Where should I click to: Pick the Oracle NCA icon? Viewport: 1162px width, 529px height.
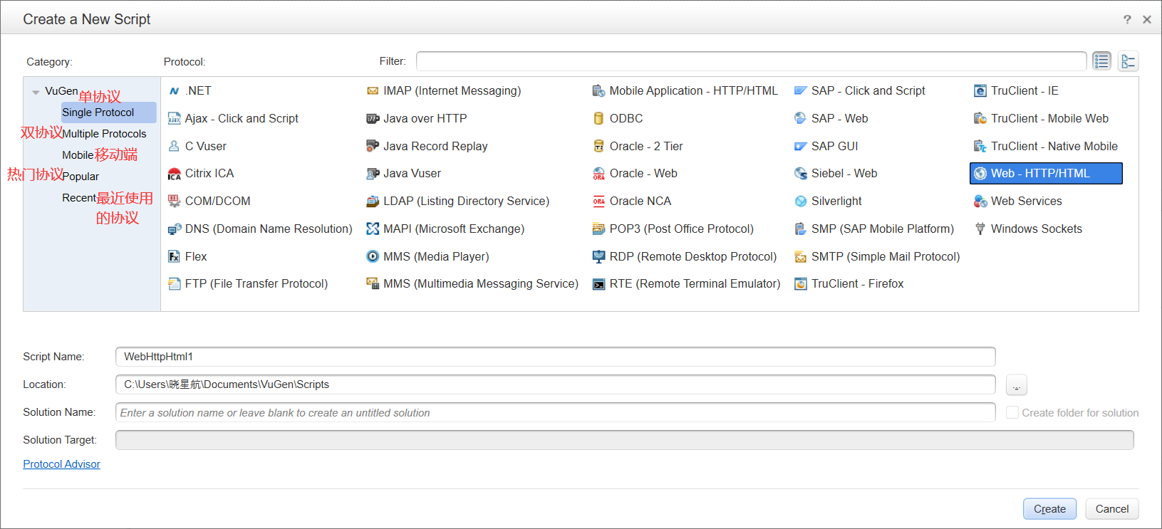click(x=598, y=201)
